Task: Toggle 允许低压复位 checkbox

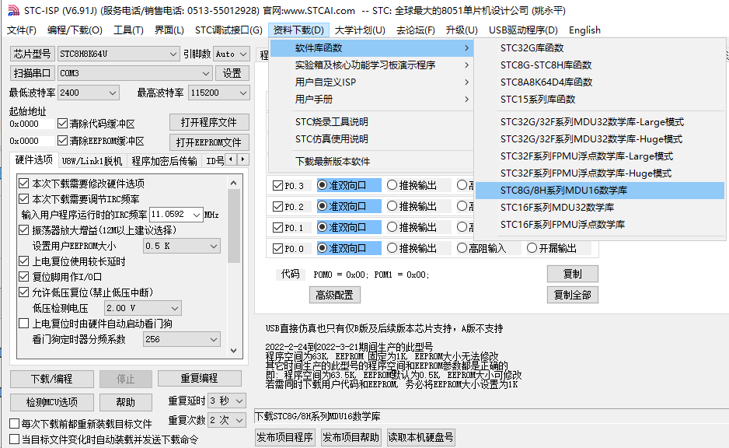Action: point(24,292)
